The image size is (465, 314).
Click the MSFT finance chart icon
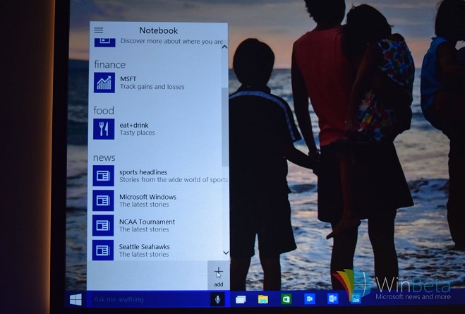click(x=104, y=83)
